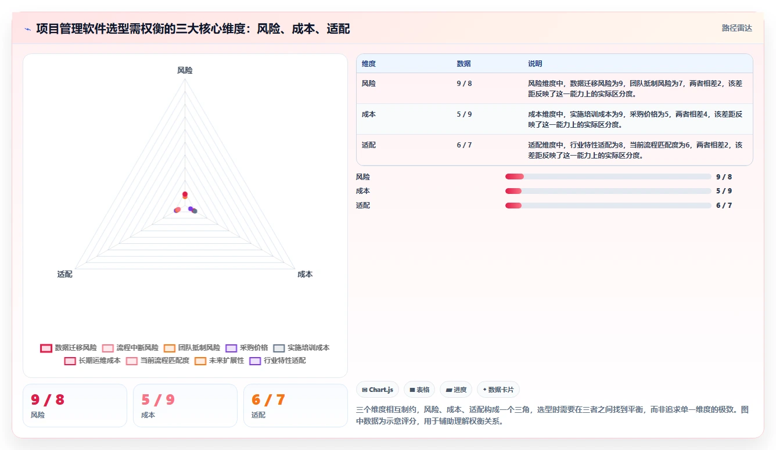Click the footer paragraph starting 三个维度相互制约

click(x=552, y=415)
